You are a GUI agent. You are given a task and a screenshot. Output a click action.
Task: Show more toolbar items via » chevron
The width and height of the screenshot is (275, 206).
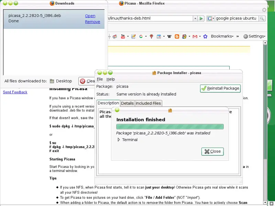click(238, 36)
